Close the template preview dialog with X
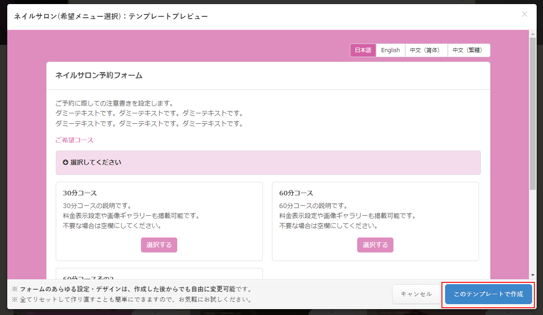 coord(524,14)
